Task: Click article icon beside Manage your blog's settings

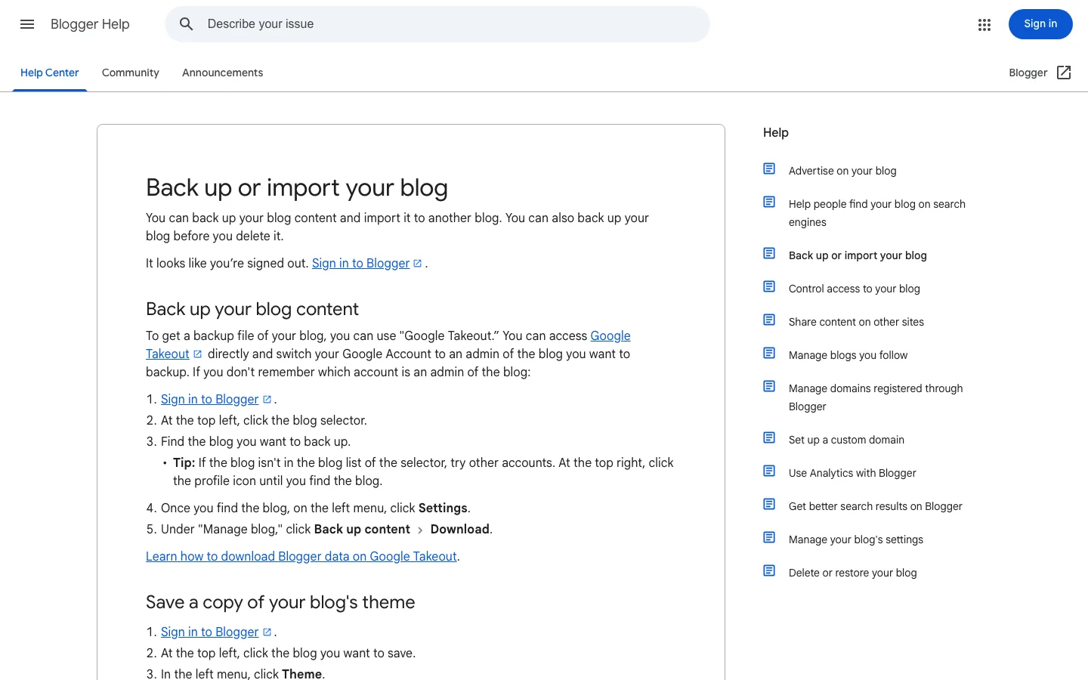Action: [769, 538]
